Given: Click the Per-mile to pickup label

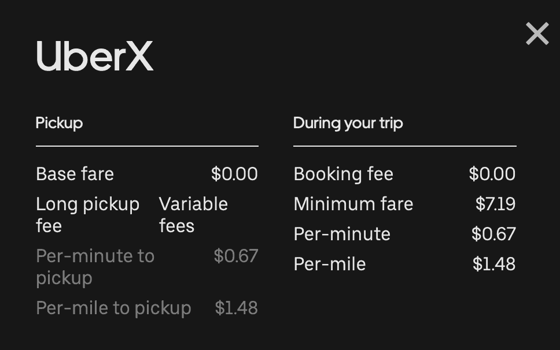Looking at the screenshot, I should [113, 308].
